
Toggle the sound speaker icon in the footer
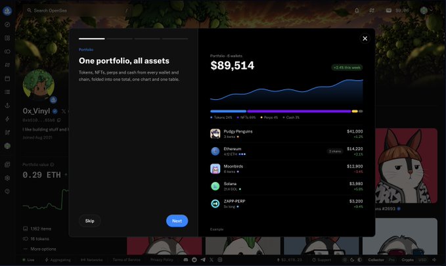click(434, 259)
